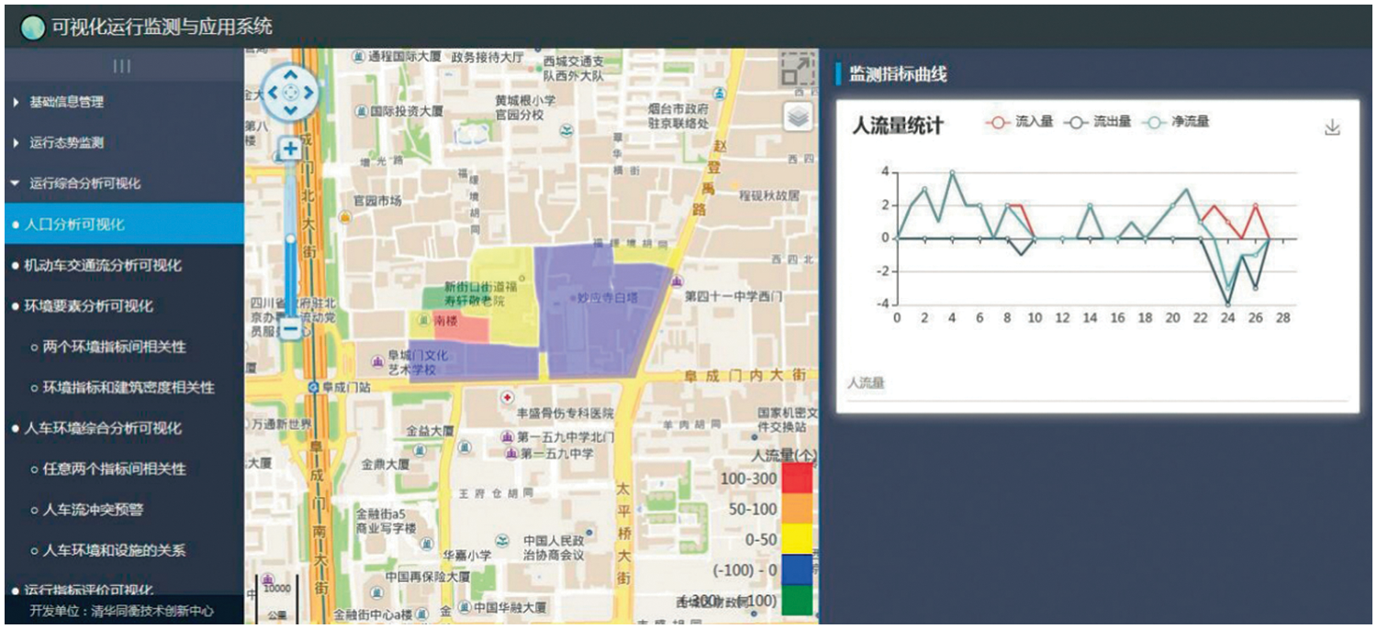Click the globe logo in the header
The width and height of the screenshot is (1377, 629).
point(33,28)
